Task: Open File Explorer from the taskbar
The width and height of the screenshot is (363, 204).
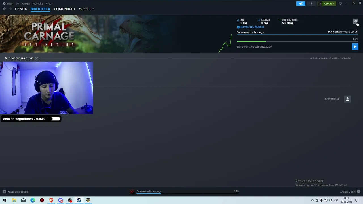Action: (14, 200)
